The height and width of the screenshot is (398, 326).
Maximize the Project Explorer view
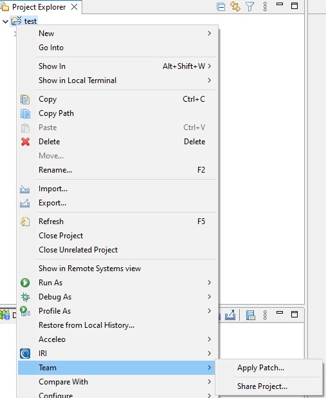tap(294, 6)
